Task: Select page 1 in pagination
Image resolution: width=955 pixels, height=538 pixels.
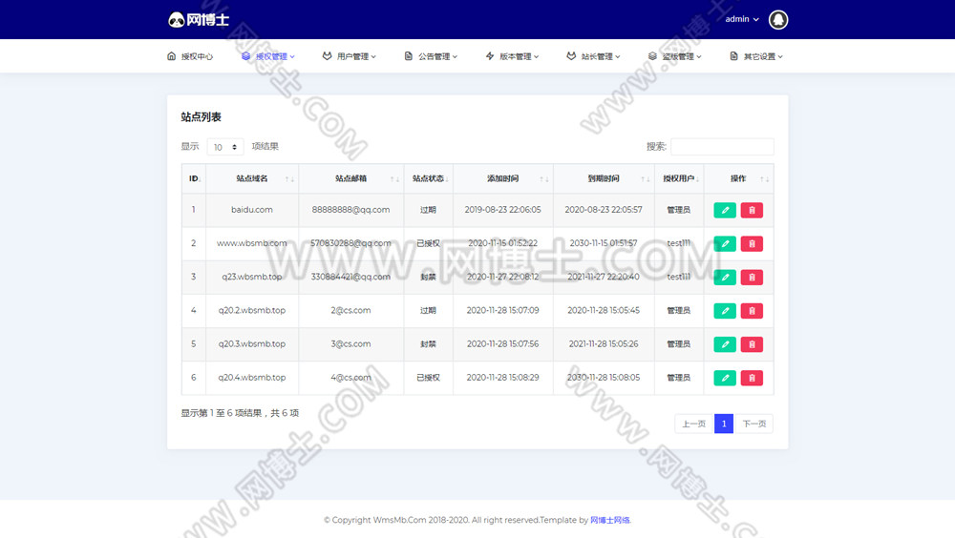Action: click(x=724, y=424)
